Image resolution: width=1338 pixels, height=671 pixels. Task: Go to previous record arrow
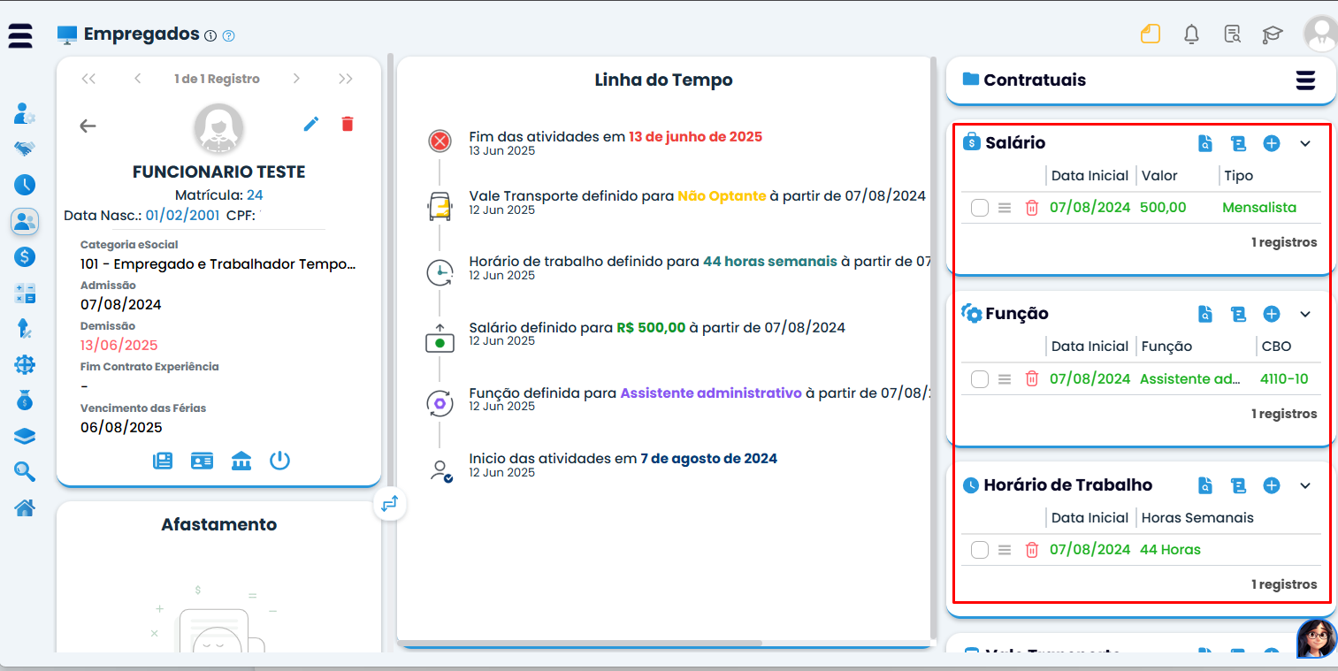click(x=138, y=79)
